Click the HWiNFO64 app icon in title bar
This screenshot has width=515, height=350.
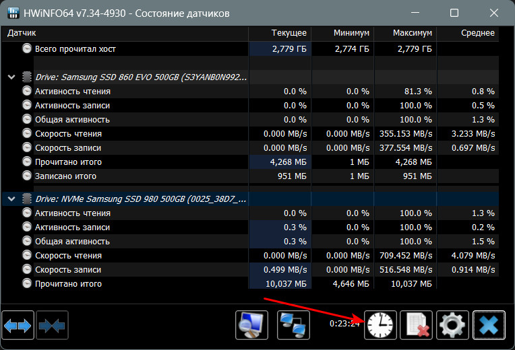[x=13, y=13]
